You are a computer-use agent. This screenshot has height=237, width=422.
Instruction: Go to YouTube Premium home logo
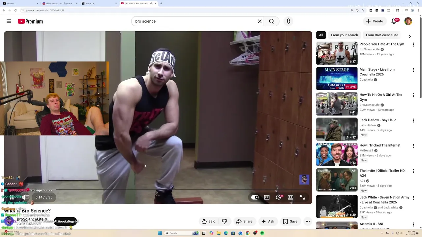point(30,21)
